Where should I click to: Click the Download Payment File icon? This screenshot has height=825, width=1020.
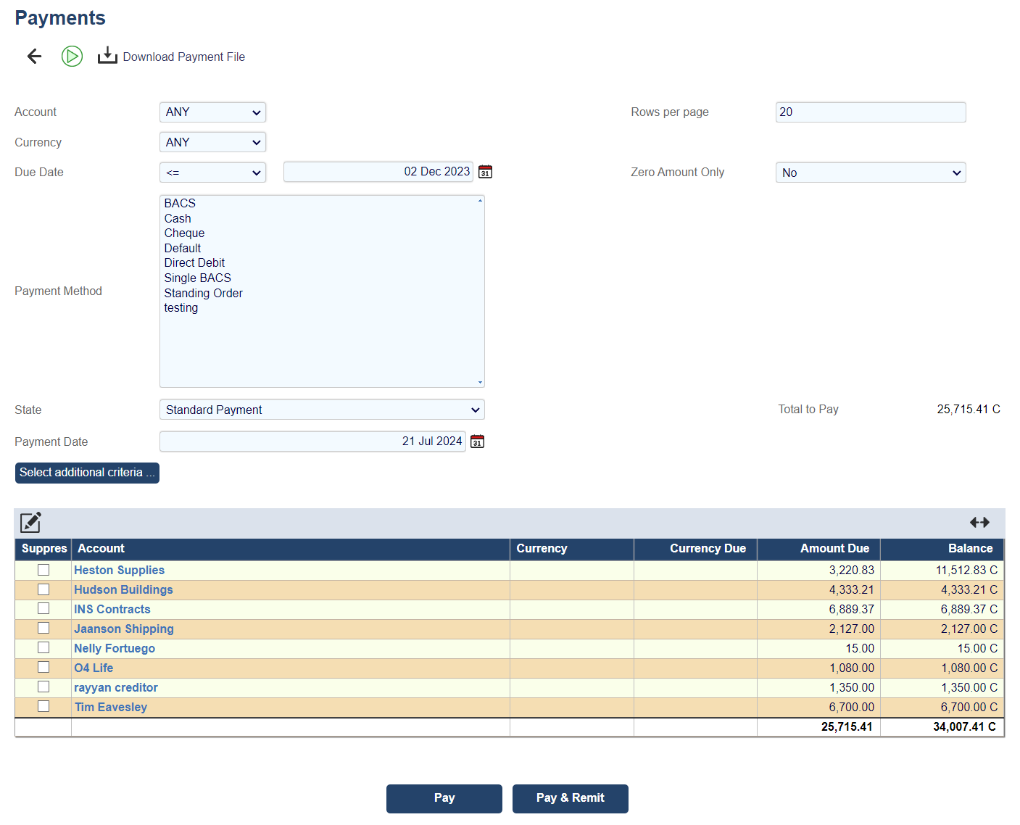point(107,56)
